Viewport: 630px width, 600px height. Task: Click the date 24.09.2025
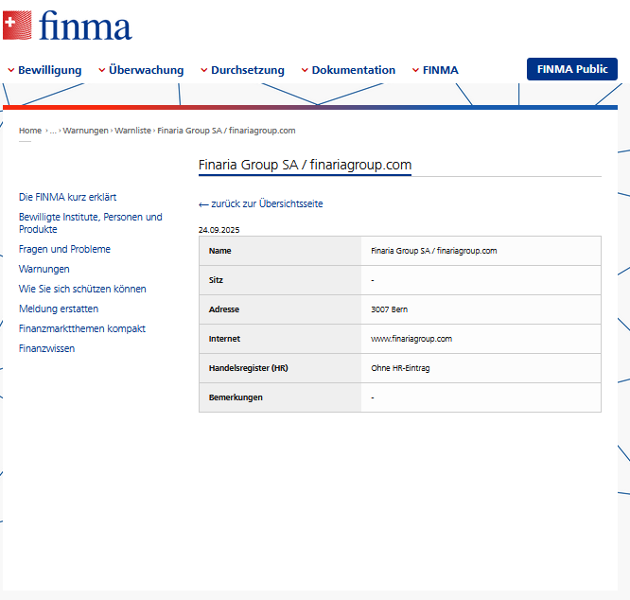click(x=219, y=230)
